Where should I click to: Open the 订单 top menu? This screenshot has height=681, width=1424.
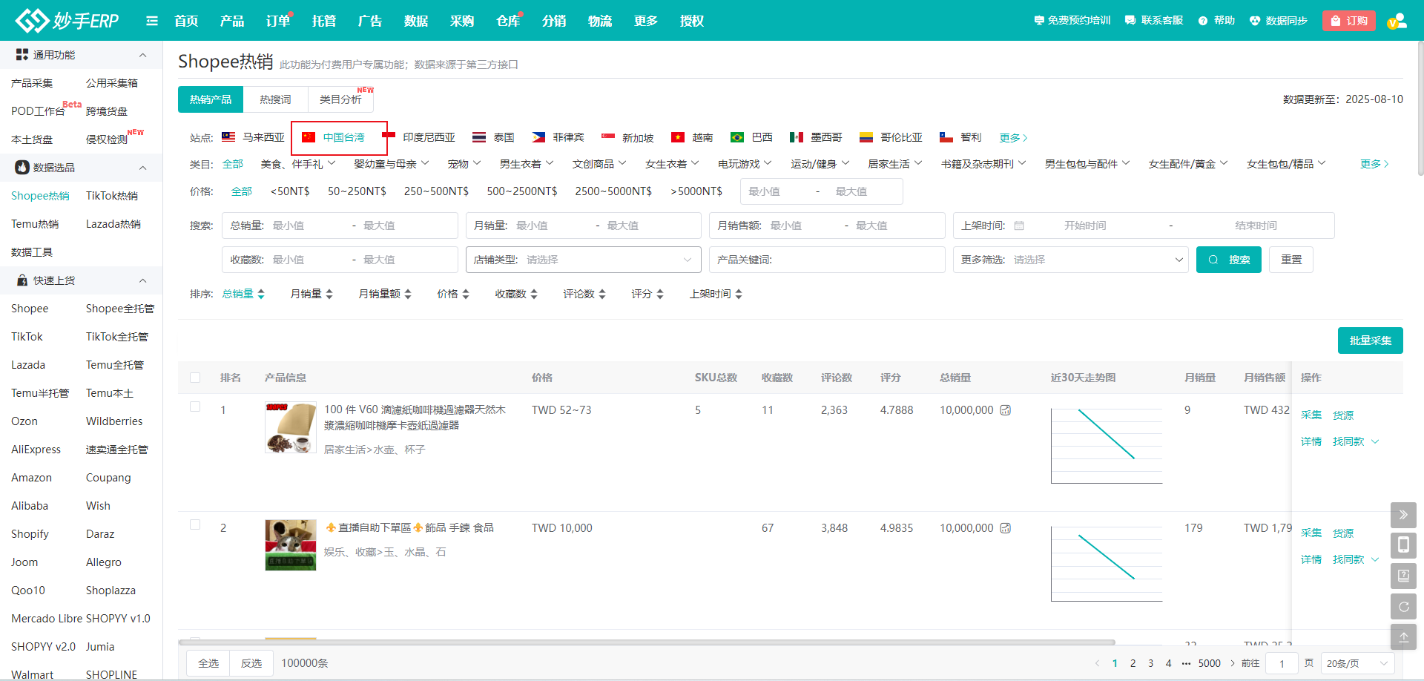pos(278,21)
